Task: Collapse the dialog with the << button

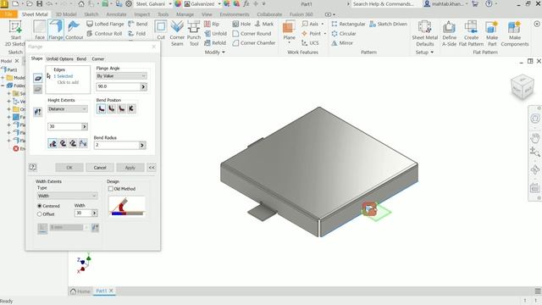Action: (152, 168)
